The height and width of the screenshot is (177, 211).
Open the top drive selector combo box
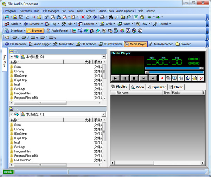pos(63,56)
